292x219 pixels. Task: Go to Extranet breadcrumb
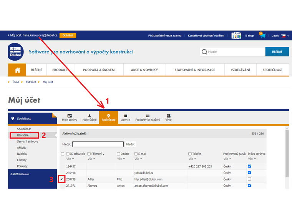point(31,82)
